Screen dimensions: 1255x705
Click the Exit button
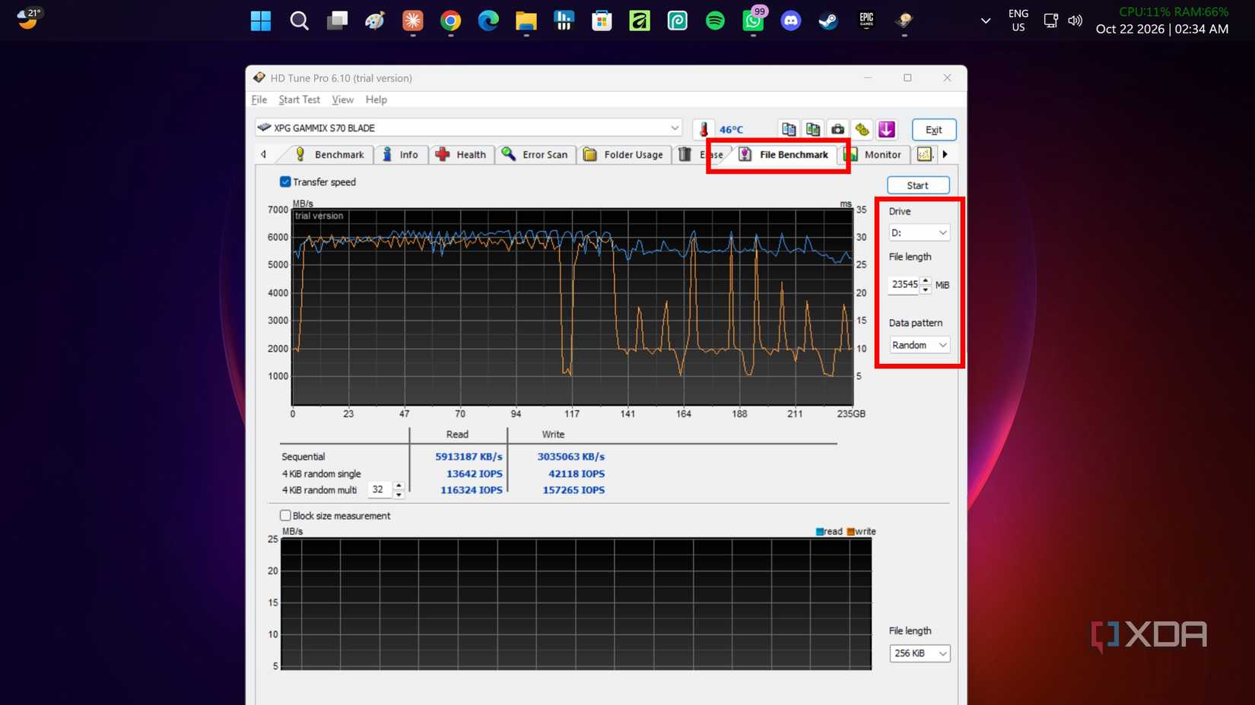pos(934,129)
